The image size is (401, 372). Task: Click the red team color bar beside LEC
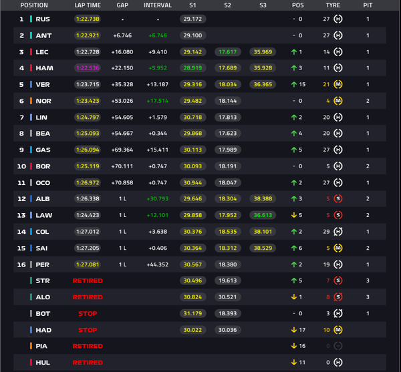[x=31, y=52]
